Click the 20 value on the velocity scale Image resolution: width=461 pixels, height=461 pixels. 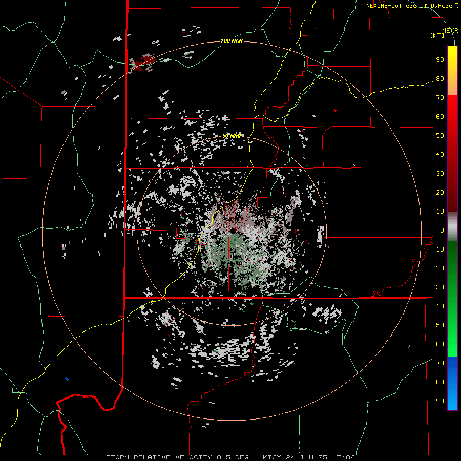coord(440,193)
